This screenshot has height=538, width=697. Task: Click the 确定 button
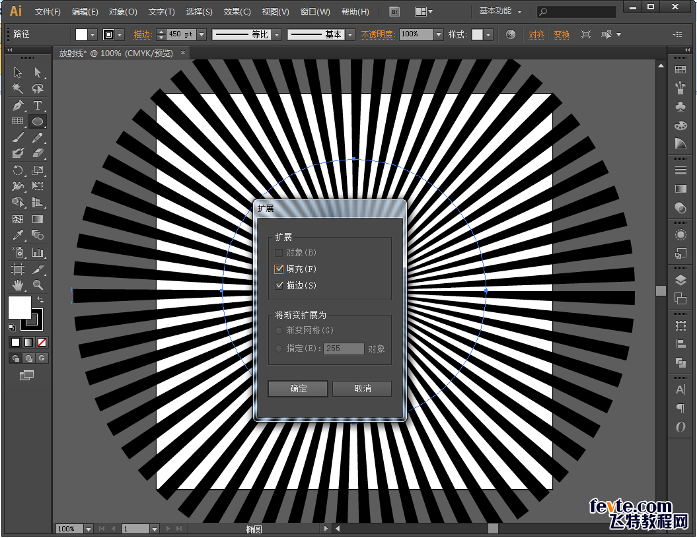(298, 388)
